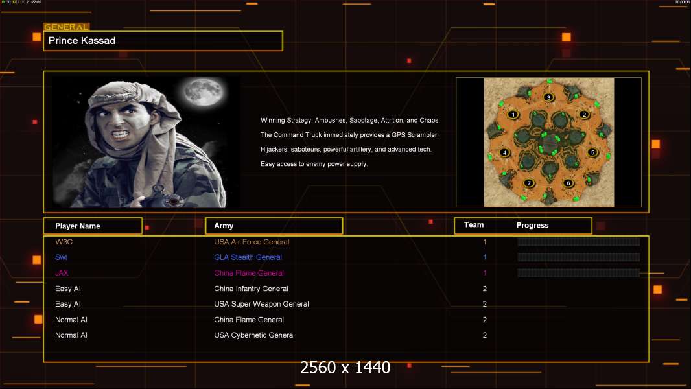This screenshot has width=691, height=389.
Task: Click start position 1 on the map
Action: 513,115
